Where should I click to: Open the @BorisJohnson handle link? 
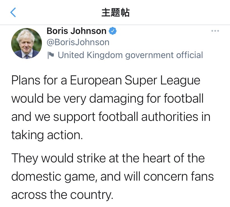78,42
